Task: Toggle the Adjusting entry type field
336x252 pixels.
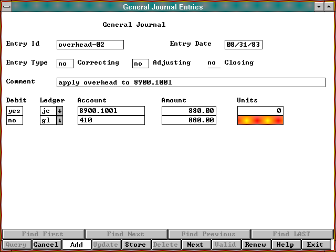Action: (140, 64)
